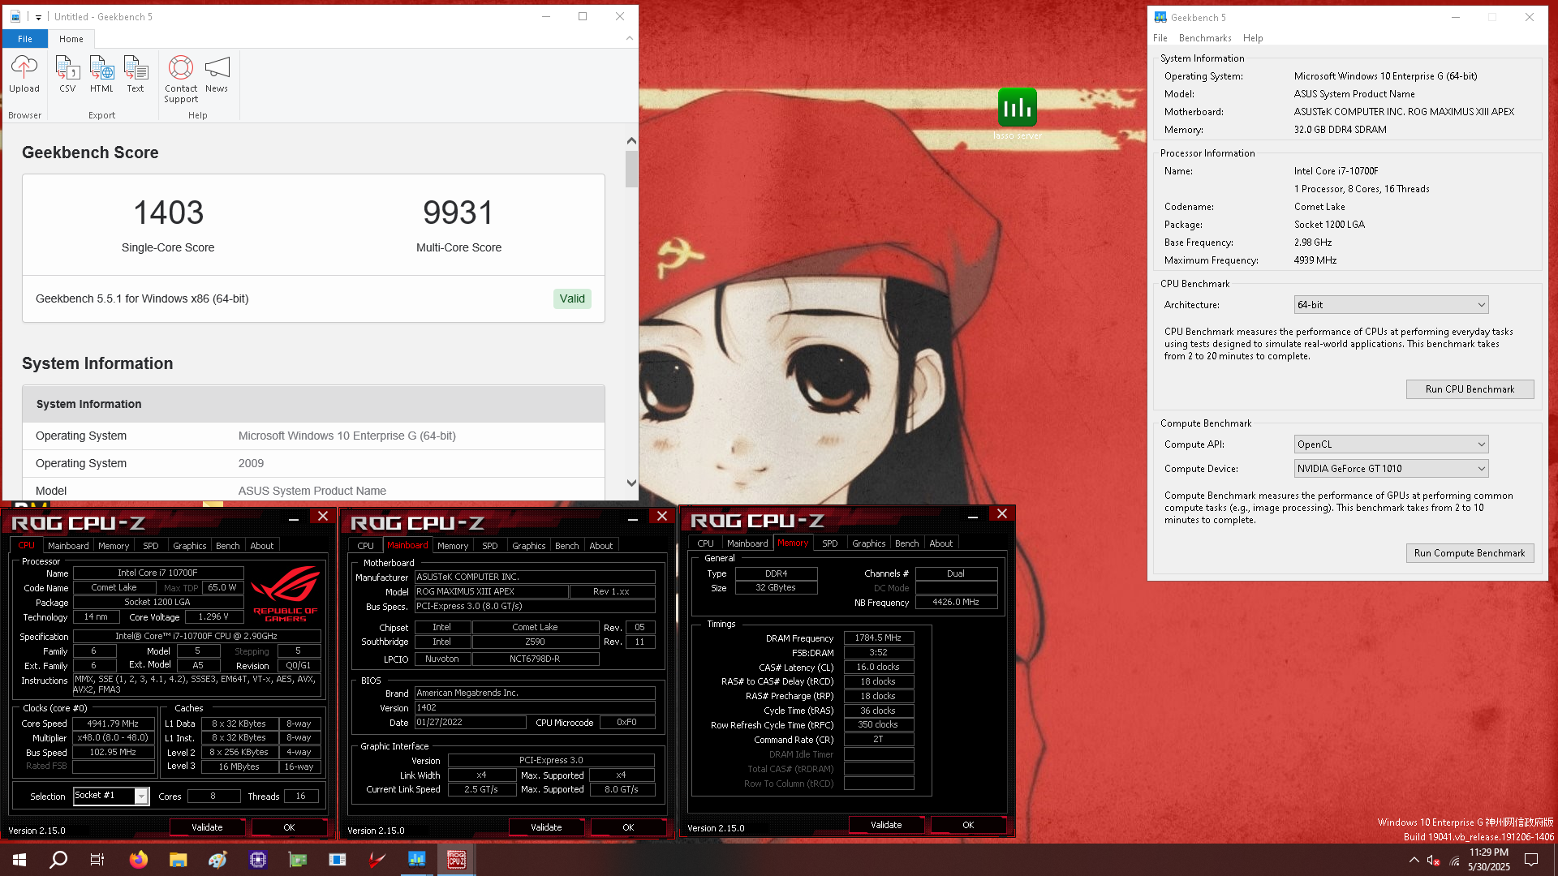
Task: Open Task View on taskbar
Action: (97, 860)
